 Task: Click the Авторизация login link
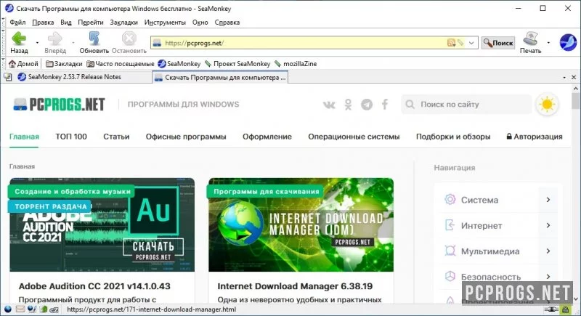[x=535, y=137]
